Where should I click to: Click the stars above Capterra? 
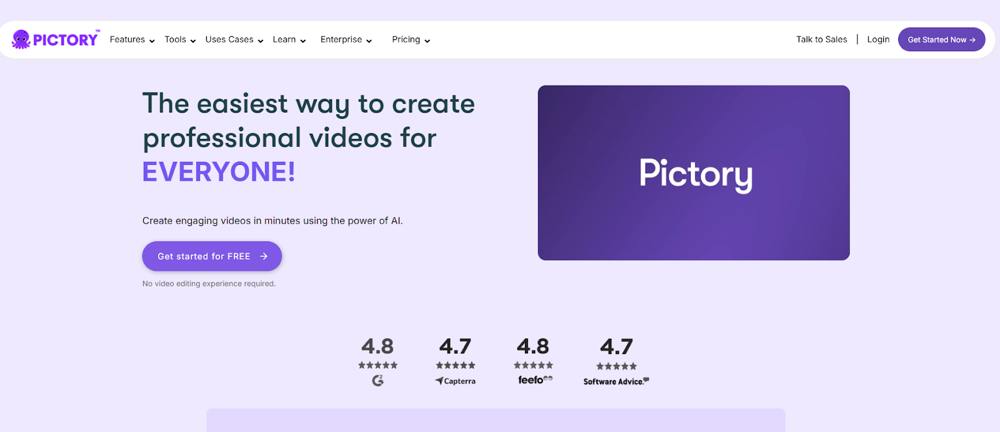pyautogui.click(x=456, y=365)
